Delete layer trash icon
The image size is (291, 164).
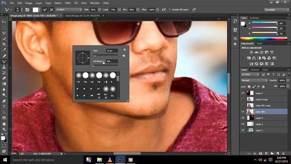point(283,154)
